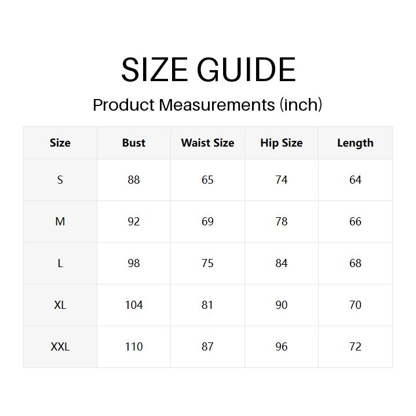
Task: Click bust value 88 for size S
Action: (134, 180)
